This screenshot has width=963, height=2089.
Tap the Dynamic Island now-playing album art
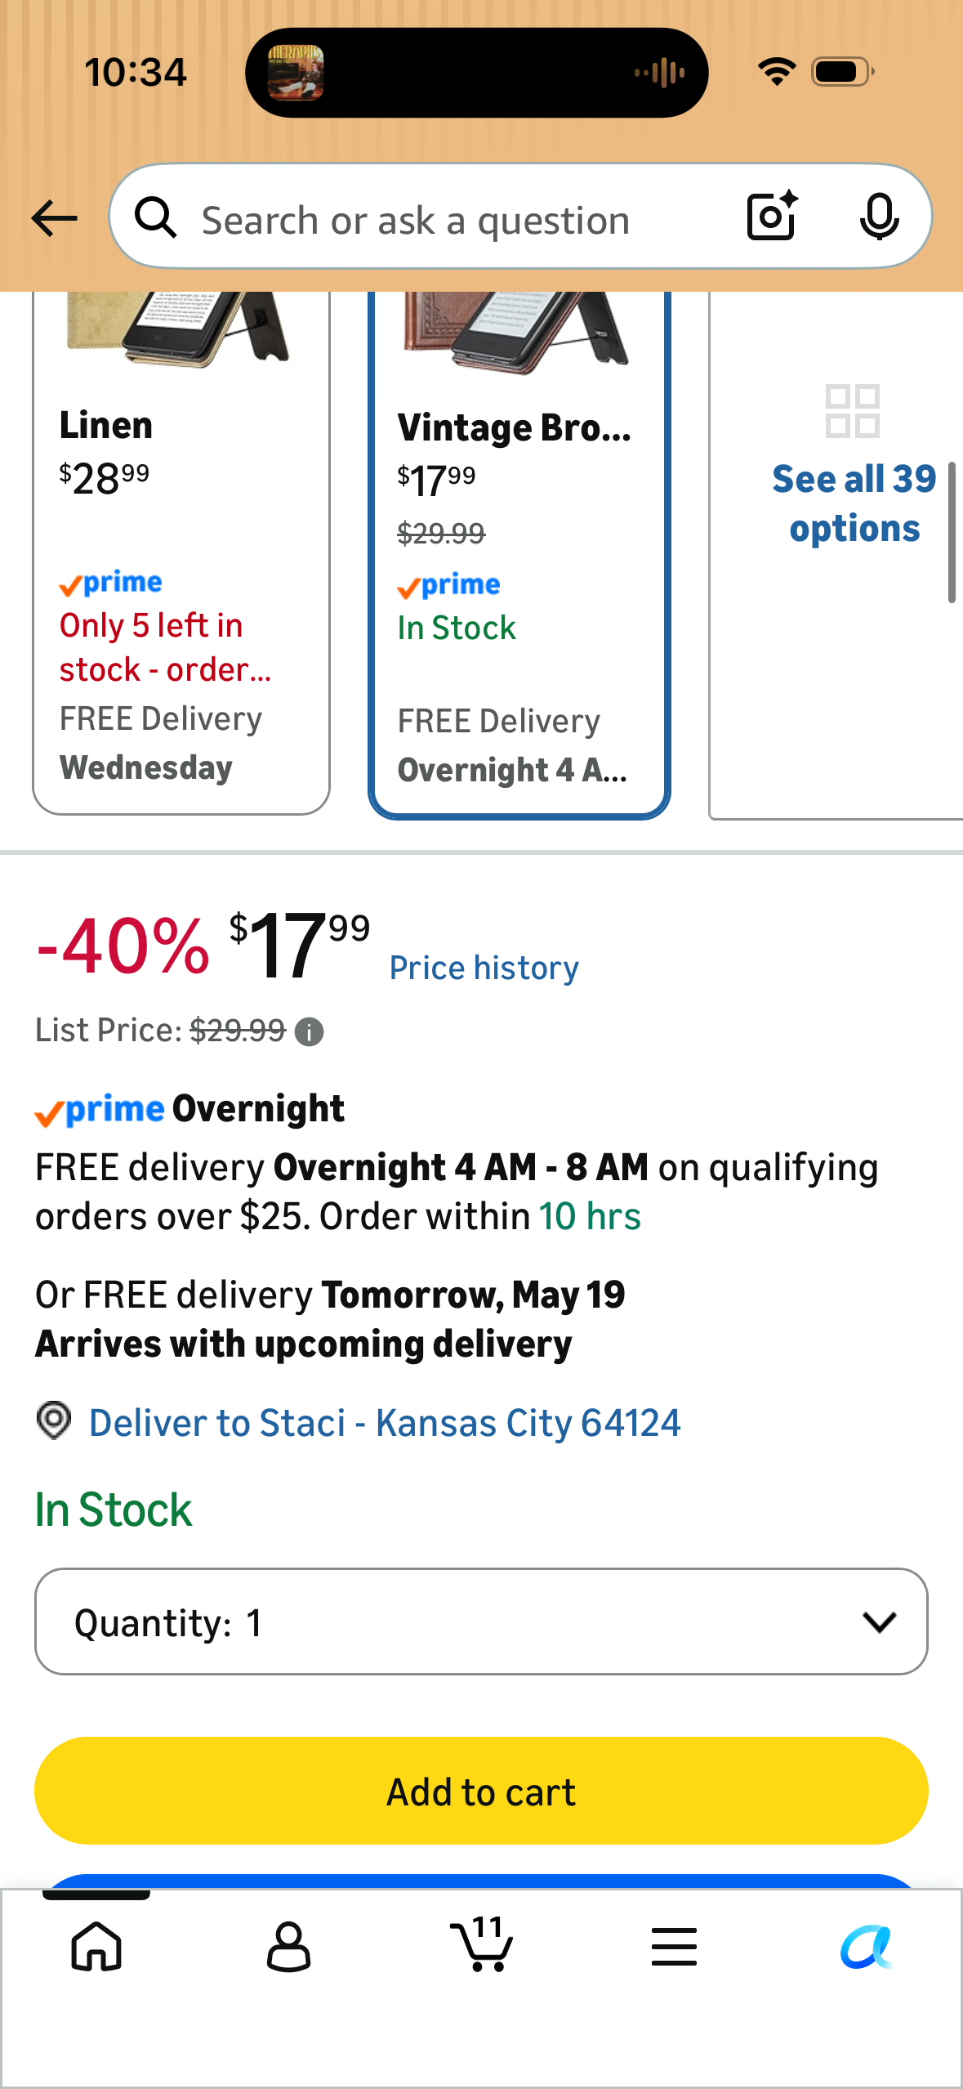click(x=296, y=73)
